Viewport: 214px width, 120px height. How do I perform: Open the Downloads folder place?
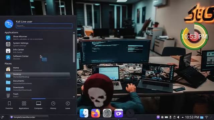[37, 89]
